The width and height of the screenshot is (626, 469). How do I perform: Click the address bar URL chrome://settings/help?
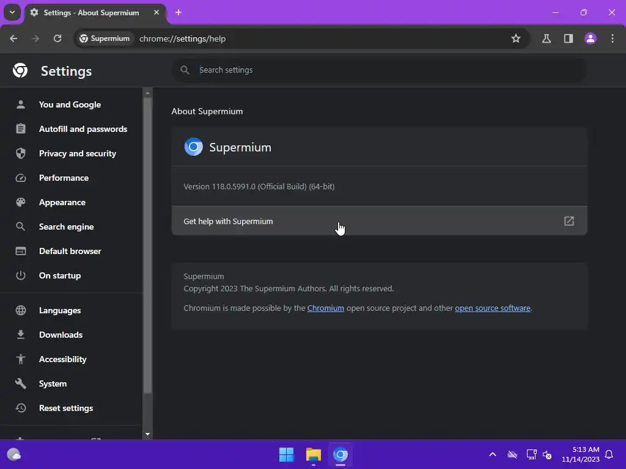pos(182,38)
